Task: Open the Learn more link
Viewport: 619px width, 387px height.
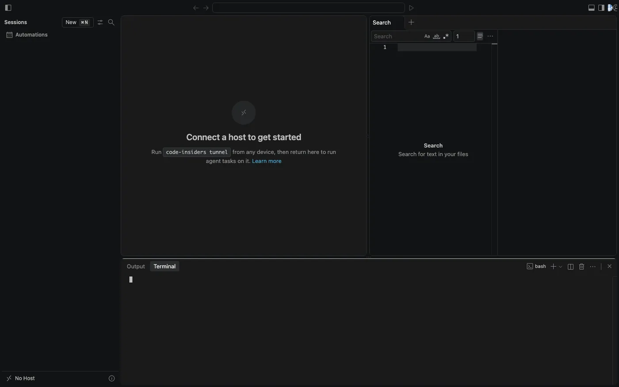Action: pyautogui.click(x=267, y=161)
